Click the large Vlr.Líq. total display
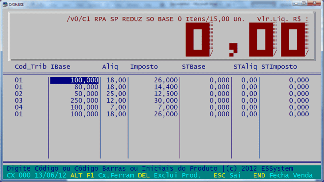Viewport: 324px width, 182px height. [x=247, y=40]
